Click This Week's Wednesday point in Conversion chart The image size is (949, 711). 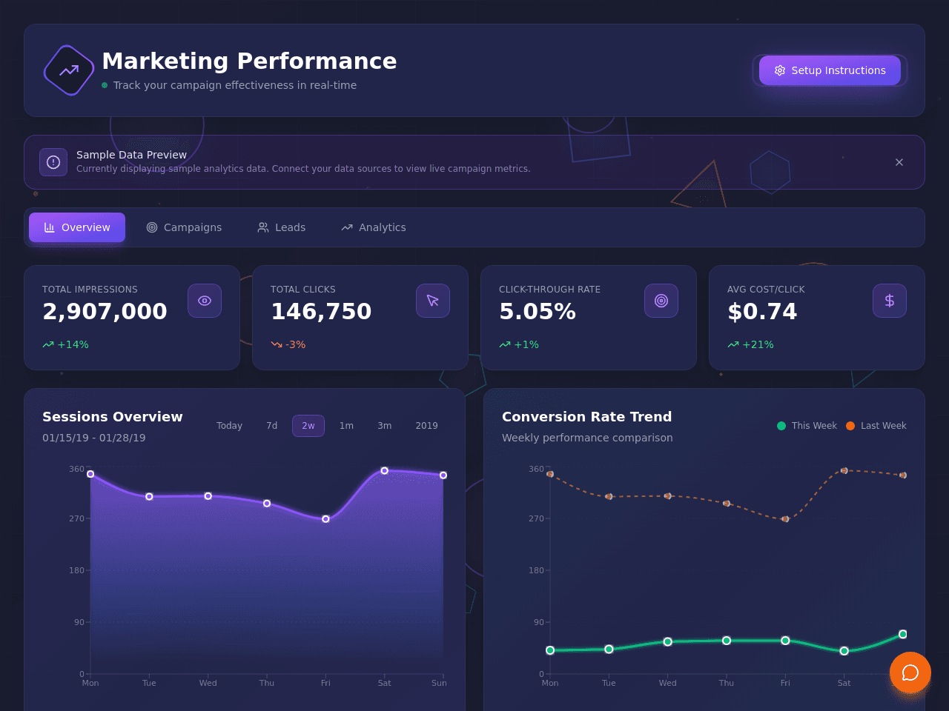(x=668, y=641)
